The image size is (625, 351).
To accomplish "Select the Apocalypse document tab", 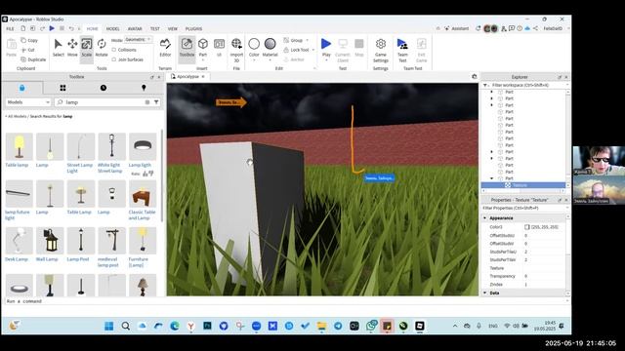I will pyautogui.click(x=187, y=76).
